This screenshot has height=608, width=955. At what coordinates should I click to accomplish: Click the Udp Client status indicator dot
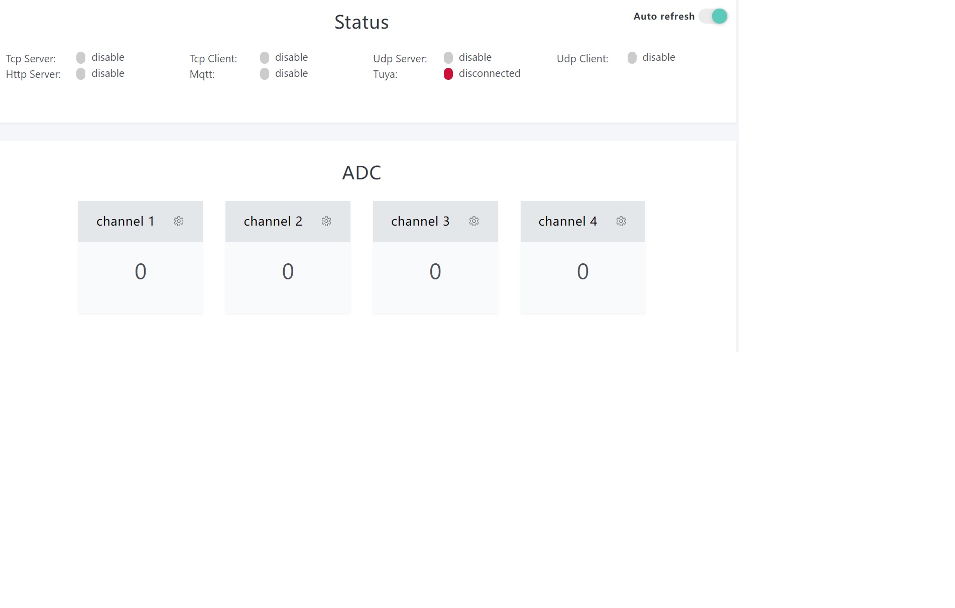pos(632,58)
